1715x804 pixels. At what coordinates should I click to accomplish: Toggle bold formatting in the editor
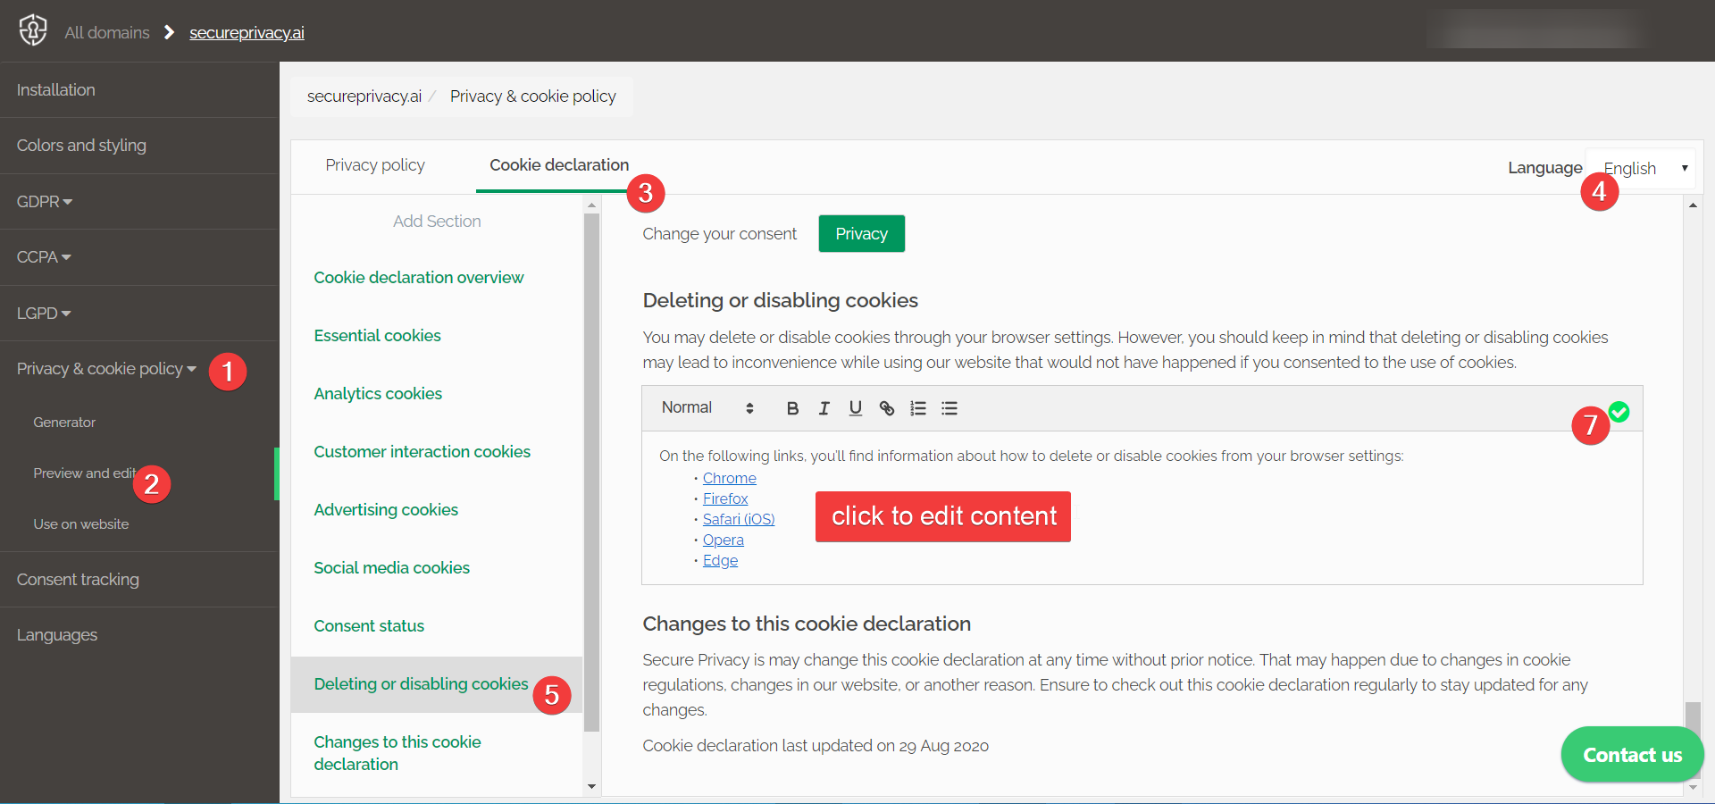[792, 408]
